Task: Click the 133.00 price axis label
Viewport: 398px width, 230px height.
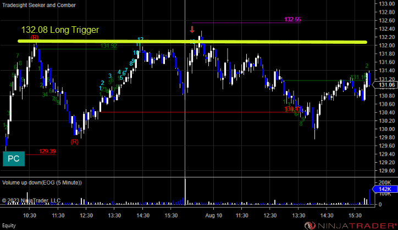Action: (x=386, y=4)
